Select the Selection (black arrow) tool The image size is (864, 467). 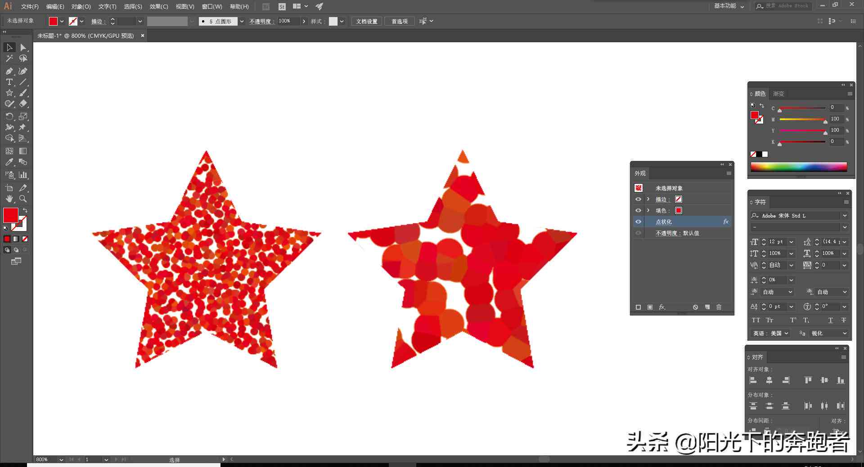point(9,47)
